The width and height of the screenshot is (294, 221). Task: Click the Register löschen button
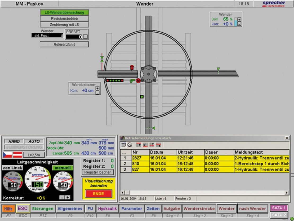(x=98, y=172)
